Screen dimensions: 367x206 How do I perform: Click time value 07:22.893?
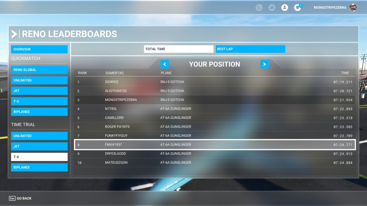[343, 109]
